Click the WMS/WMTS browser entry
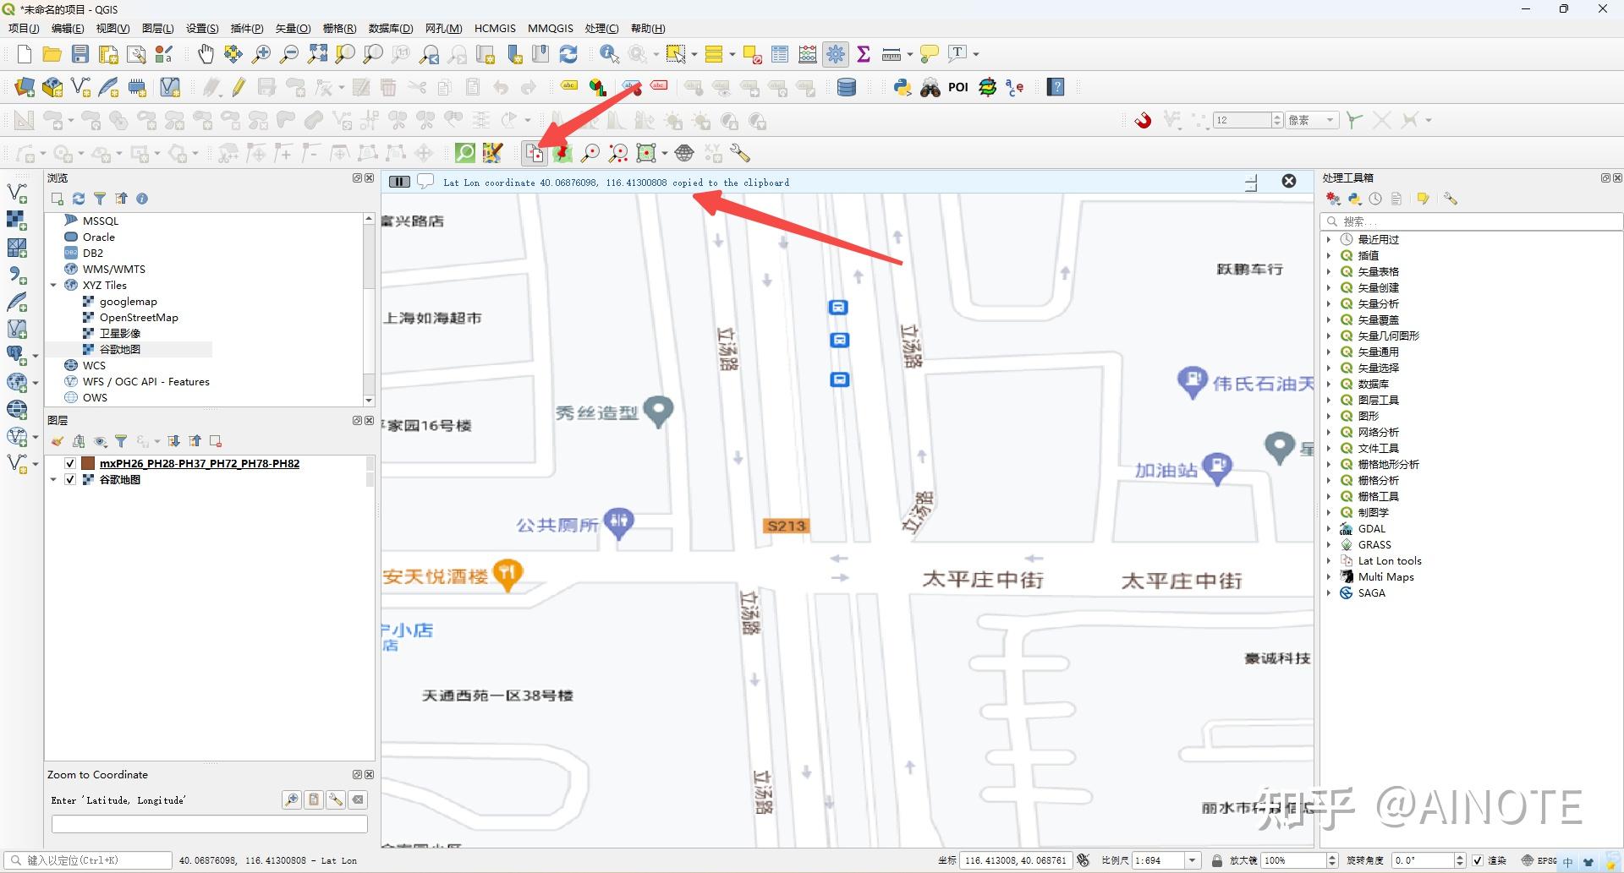1624x873 pixels. (x=114, y=269)
